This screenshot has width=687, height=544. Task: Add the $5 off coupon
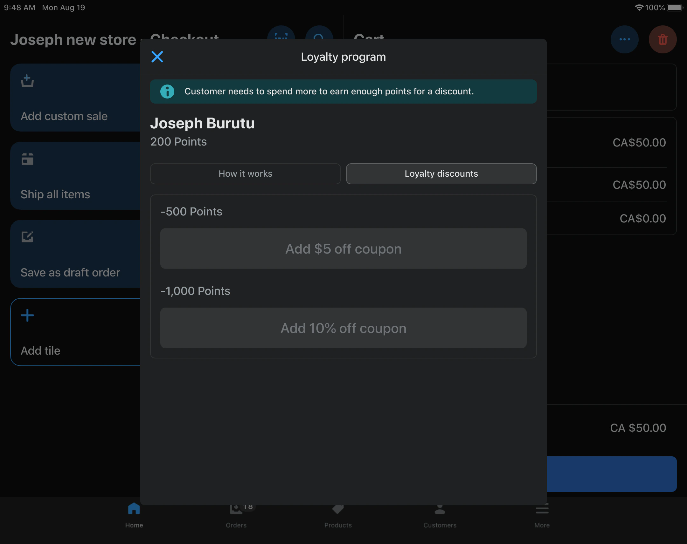point(343,248)
